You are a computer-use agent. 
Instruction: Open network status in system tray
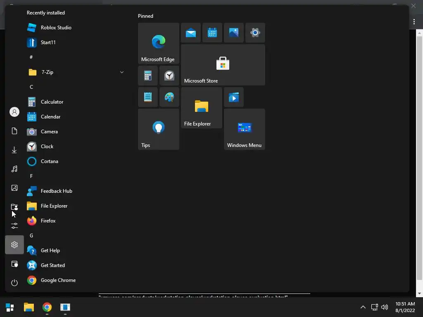374,307
